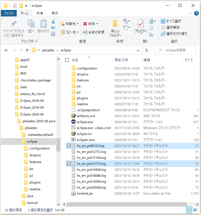Expand address bar history dropdown
The width and height of the screenshot is (201, 215).
coord(138,50)
